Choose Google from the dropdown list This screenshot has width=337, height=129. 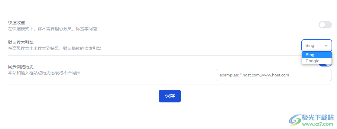(x=313, y=61)
